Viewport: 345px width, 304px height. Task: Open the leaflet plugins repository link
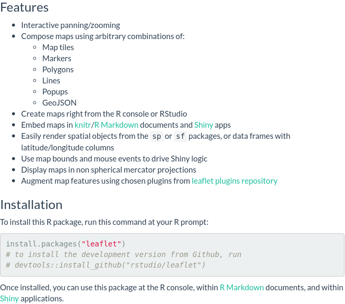click(235, 181)
